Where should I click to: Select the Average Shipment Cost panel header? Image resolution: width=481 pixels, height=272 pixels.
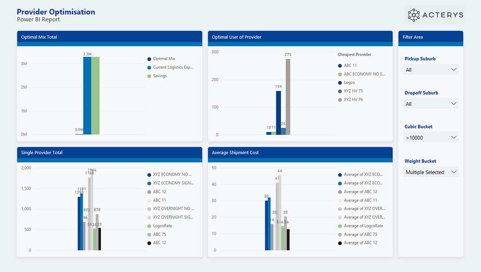(300, 152)
